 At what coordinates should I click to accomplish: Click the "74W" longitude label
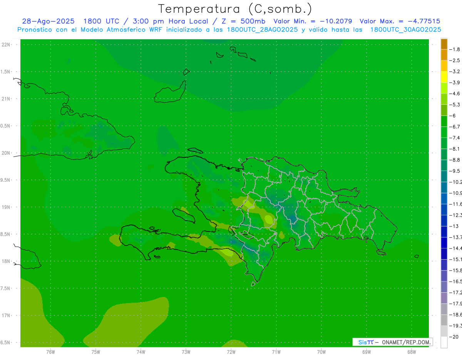(141, 352)
